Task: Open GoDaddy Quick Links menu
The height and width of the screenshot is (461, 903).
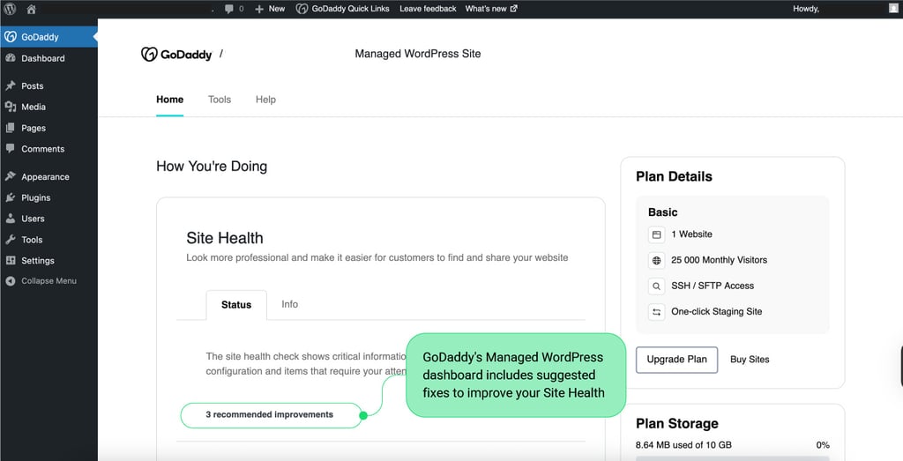Action: tap(343, 9)
